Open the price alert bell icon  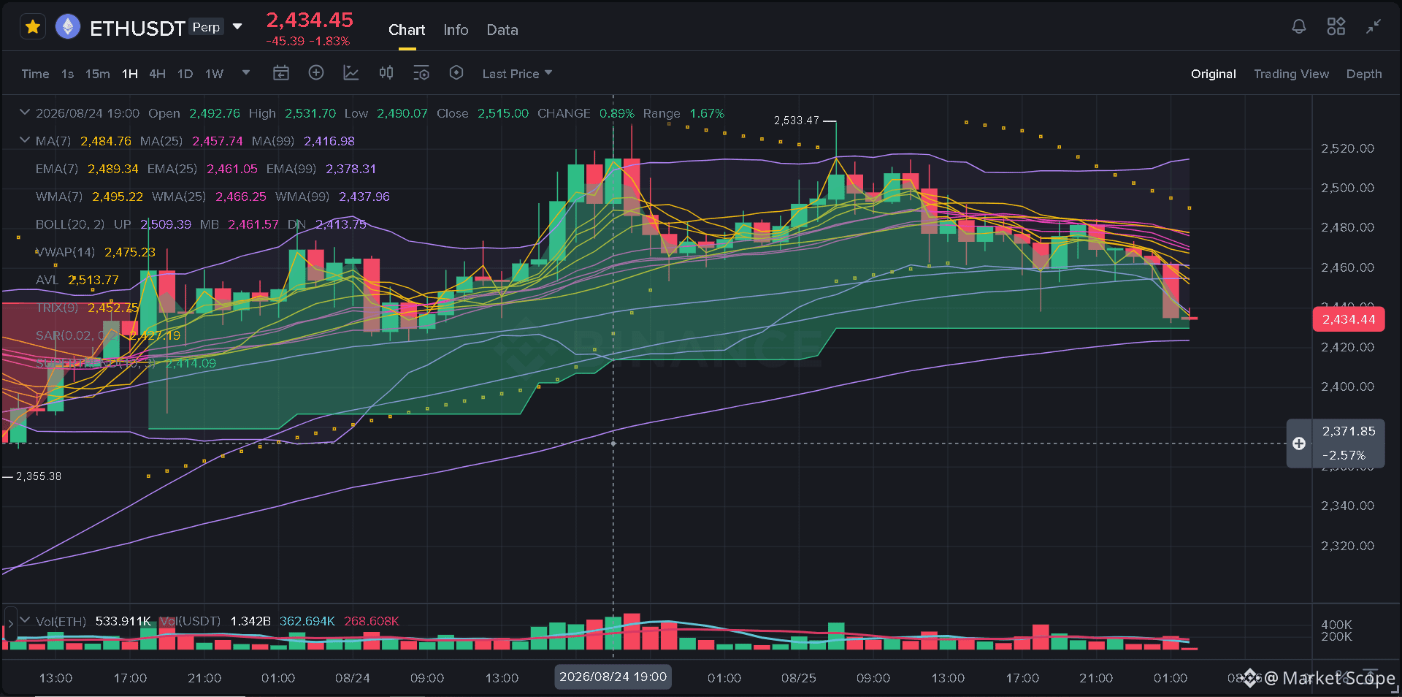tap(1299, 27)
